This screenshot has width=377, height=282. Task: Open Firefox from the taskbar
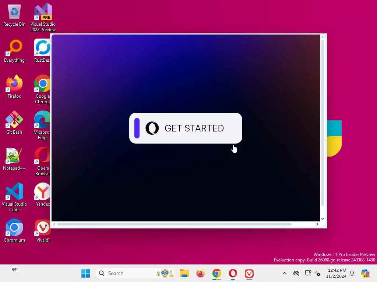point(200,273)
